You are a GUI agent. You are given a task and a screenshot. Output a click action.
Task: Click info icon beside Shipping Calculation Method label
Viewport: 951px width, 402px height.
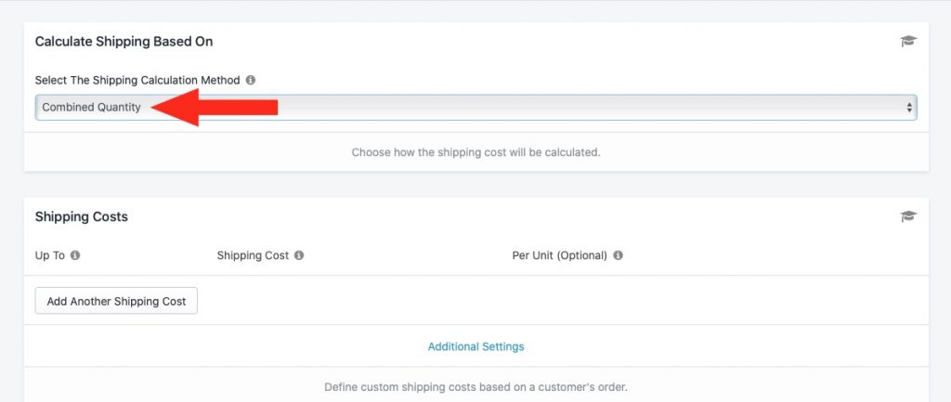(x=251, y=80)
